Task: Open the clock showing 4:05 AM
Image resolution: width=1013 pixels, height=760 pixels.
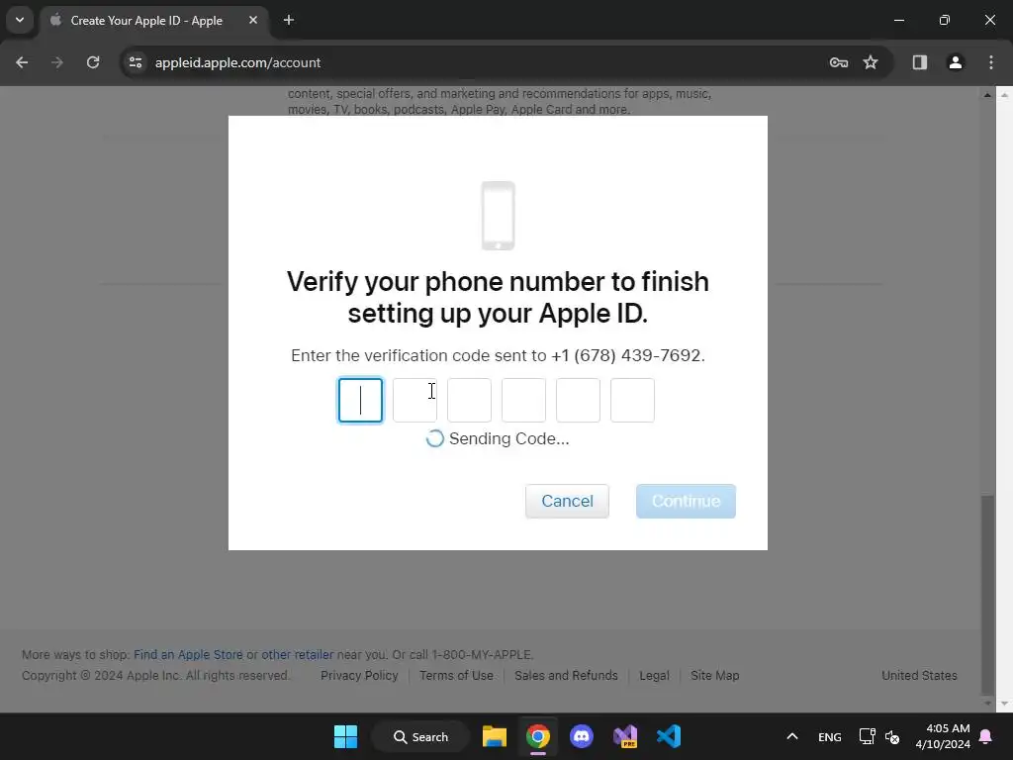Action: pos(943,736)
